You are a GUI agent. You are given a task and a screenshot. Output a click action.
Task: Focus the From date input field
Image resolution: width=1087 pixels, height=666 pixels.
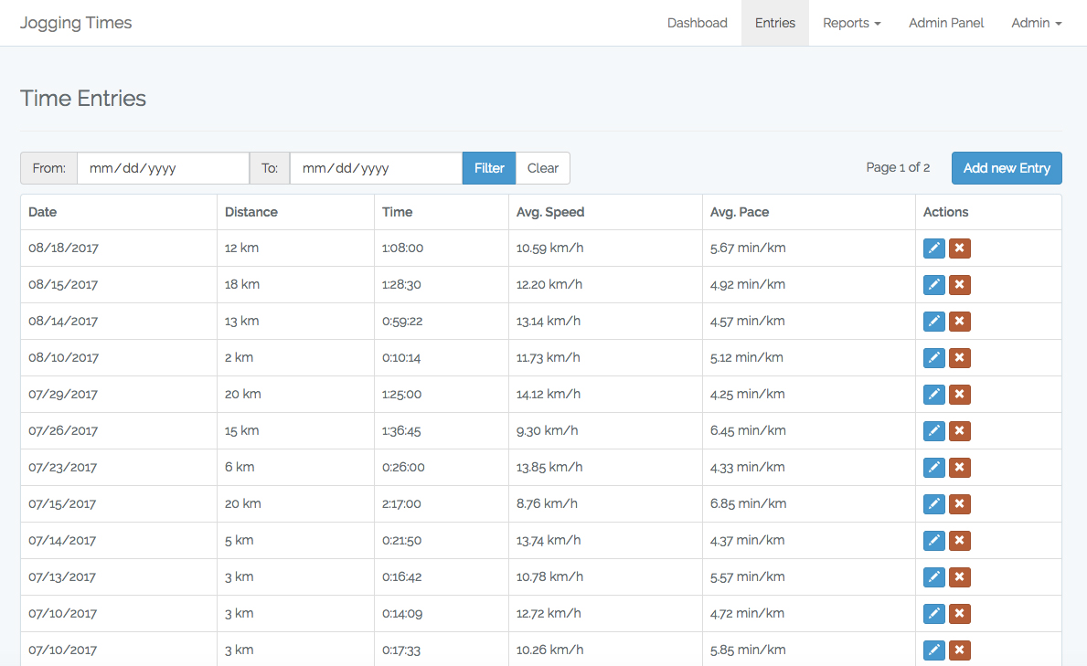coord(163,168)
